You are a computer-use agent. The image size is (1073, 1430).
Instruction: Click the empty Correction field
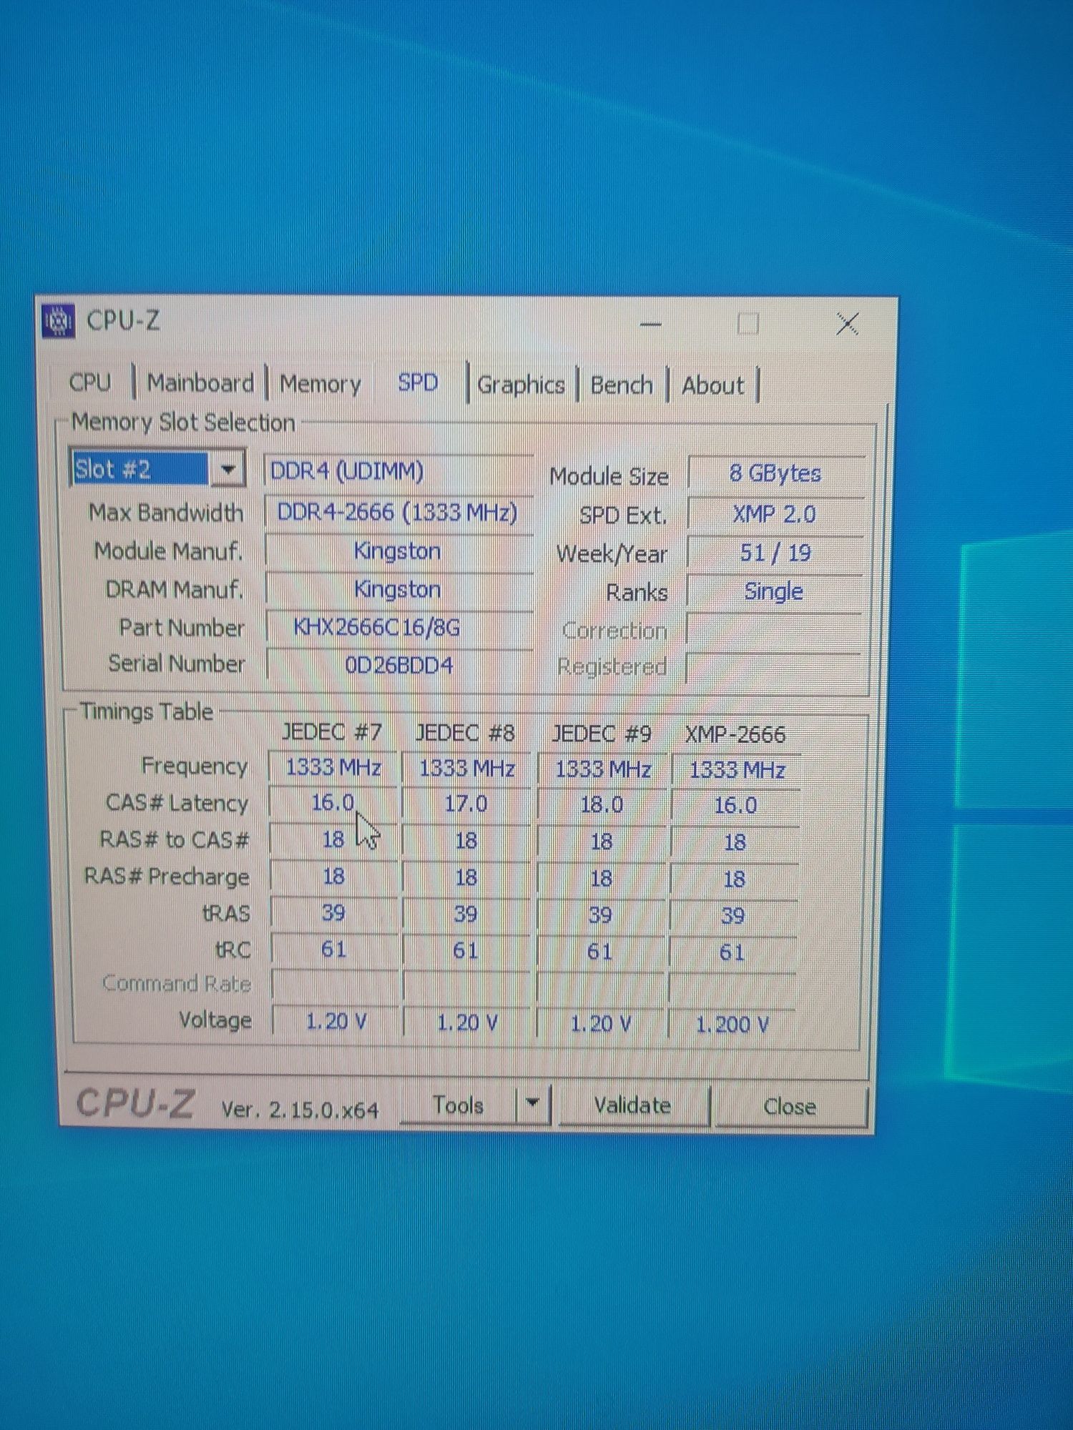pos(774,630)
